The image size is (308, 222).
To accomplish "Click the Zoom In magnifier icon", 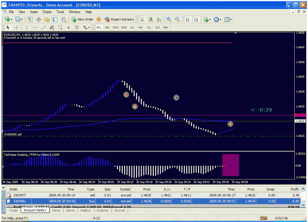I will (169, 19).
